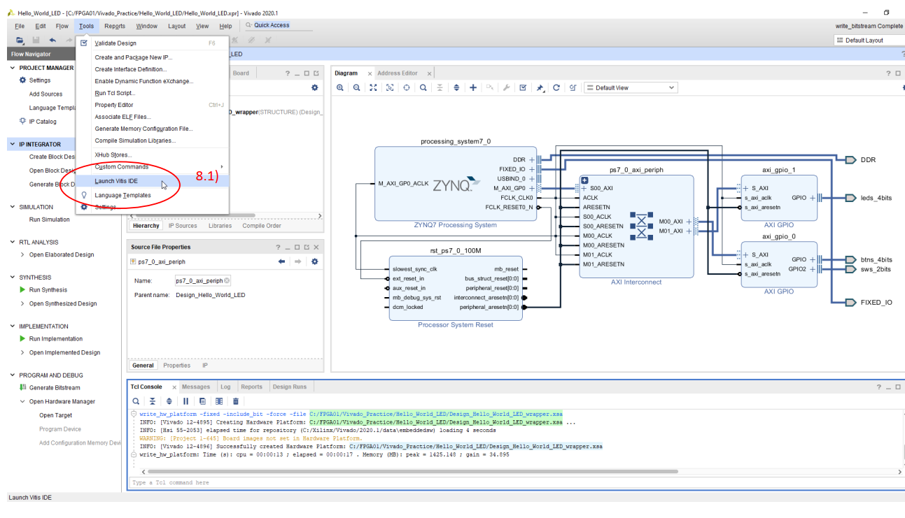Viewport: 905px width, 518px height.
Task: Expand the axi_gpio_1 S_AXI interface plus
Action: coord(746,188)
